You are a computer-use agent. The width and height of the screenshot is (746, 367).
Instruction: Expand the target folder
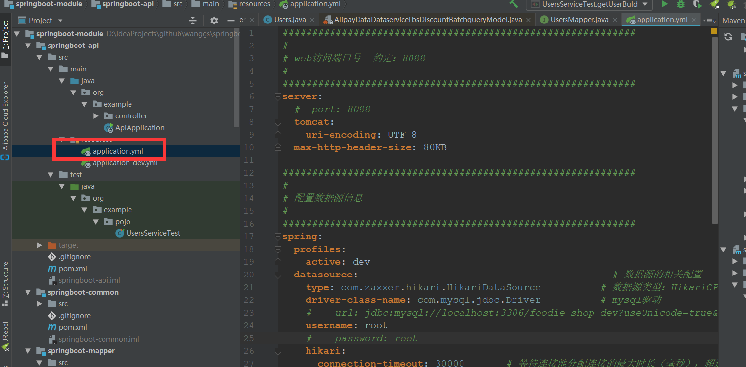click(x=39, y=245)
